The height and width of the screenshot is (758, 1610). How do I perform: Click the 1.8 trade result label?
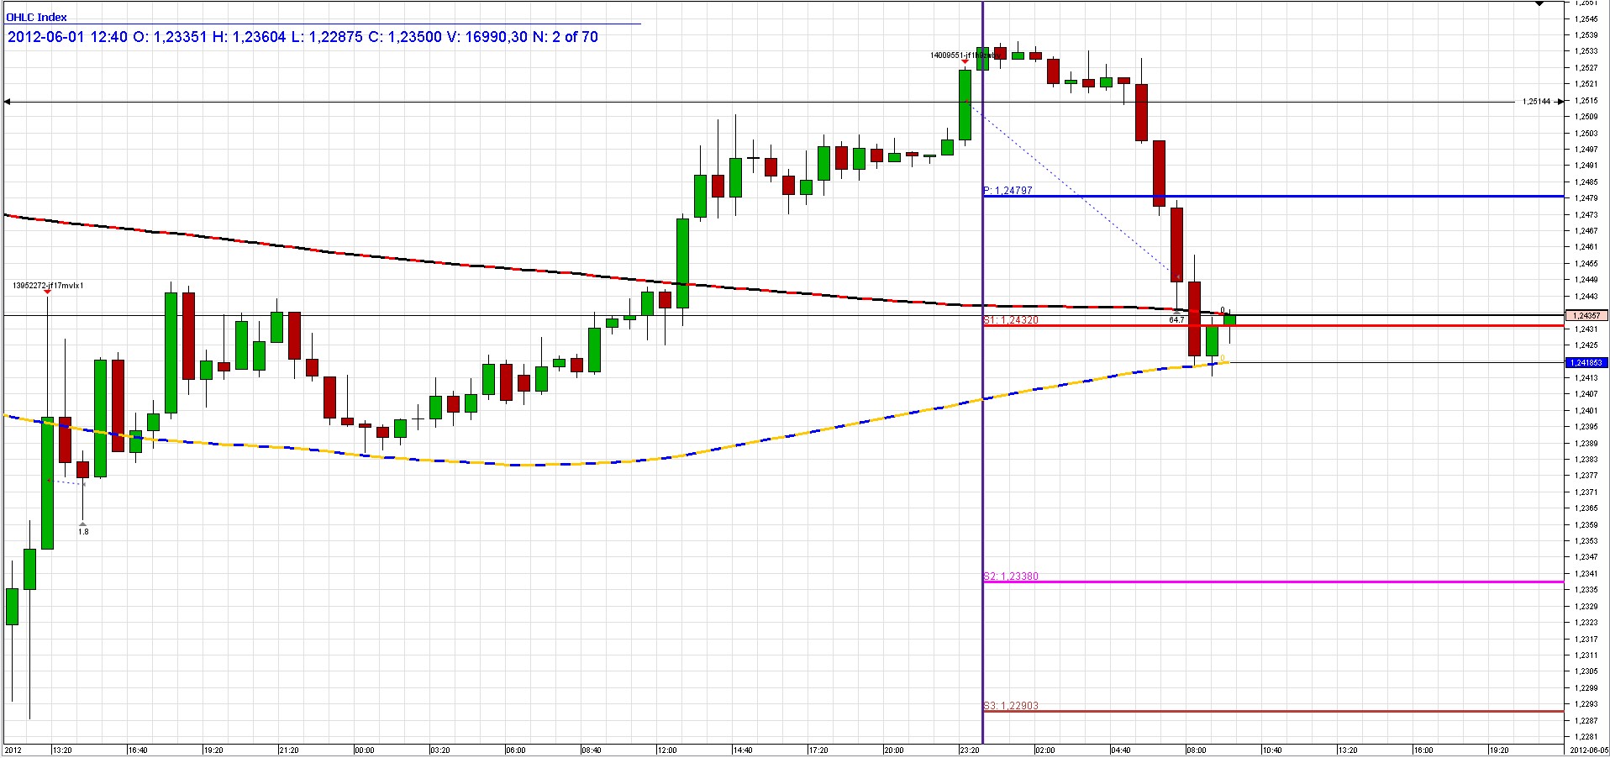(x=83, y=531)
